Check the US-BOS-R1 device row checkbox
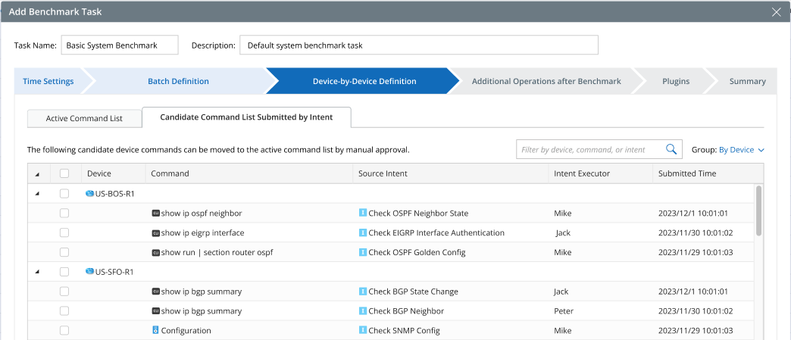This screenshot has height=340, width=791. tap(64, 194)
